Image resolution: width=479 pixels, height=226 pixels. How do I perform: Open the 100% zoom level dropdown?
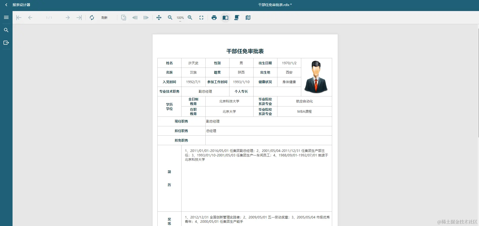[180, 18]
